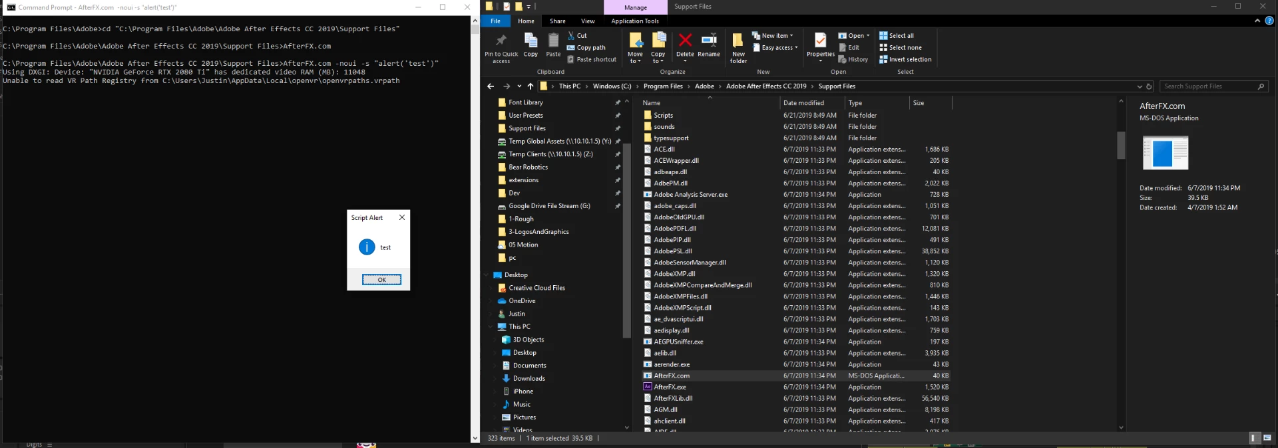The image size is (1278, 448).
Task: Click Windows (C:) breadcrumb segment
Action: [x=612, y=86]
